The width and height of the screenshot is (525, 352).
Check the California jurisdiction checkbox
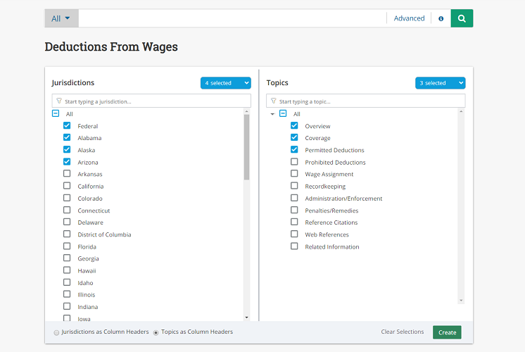(67, 186)
